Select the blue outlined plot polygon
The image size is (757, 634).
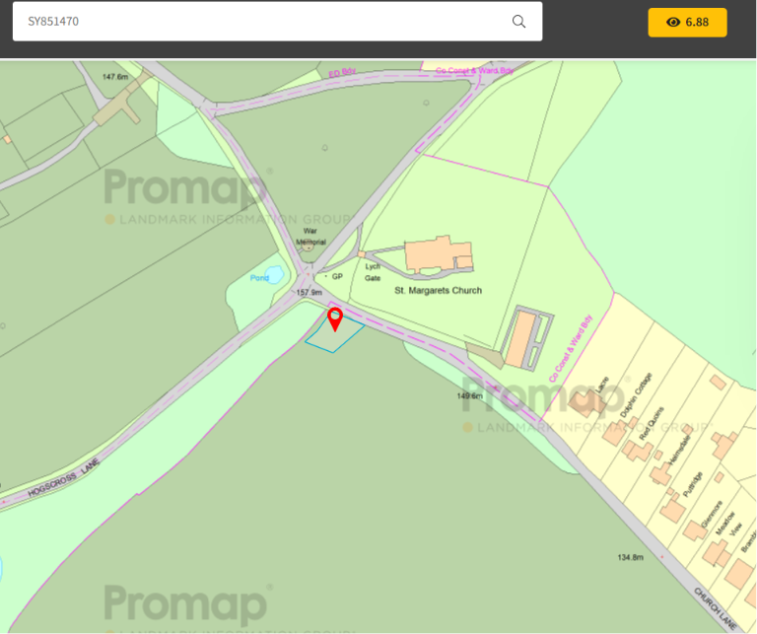(x=334, y=334)
